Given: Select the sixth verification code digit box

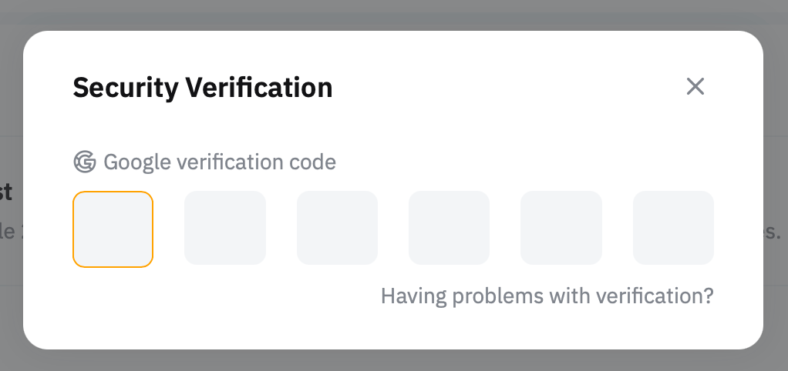Looking at the screenshot, I should [673, 229].
